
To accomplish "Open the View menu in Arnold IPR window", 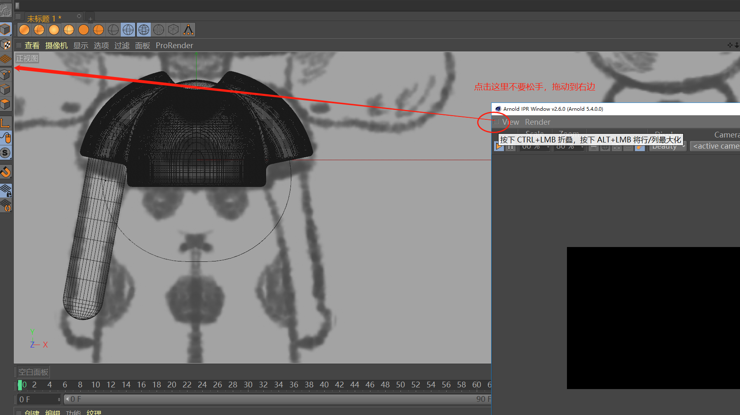I will 511,122.
